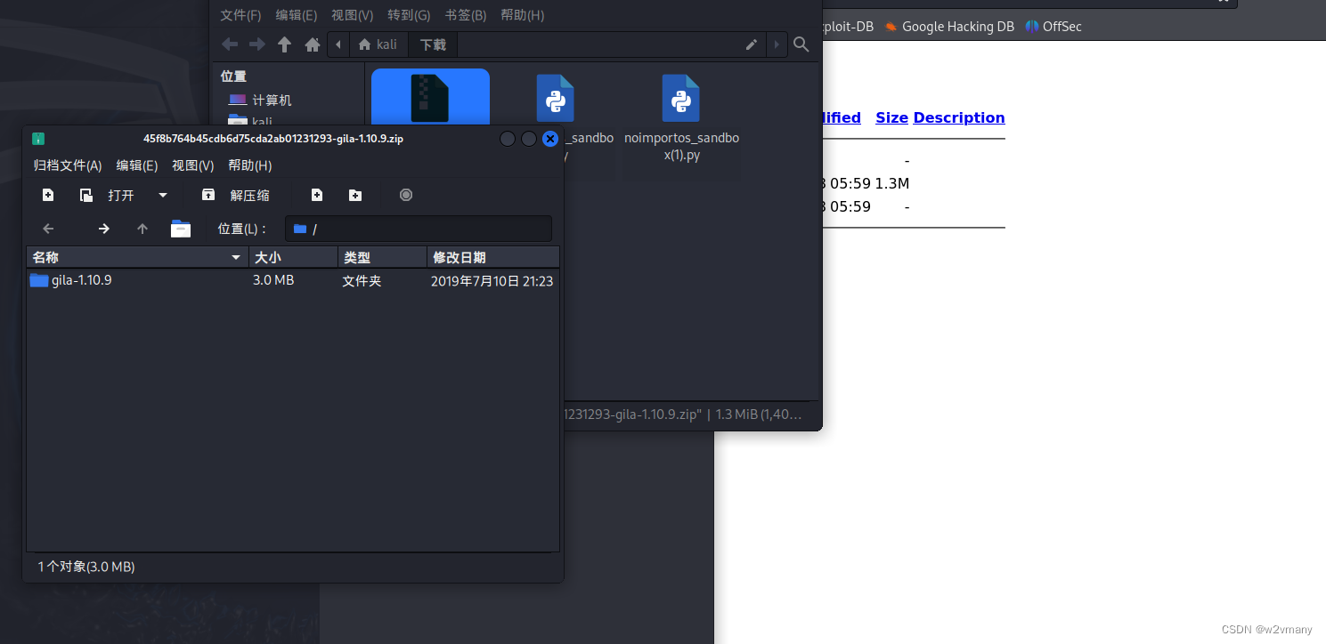
Task: Select the gila-1.10.9 folder row
Action: 293,280
